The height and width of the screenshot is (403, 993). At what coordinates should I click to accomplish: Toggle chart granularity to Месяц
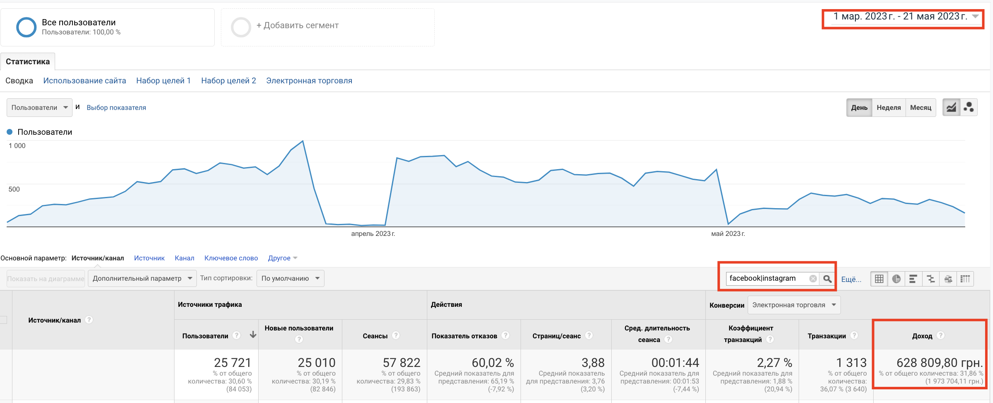tap(920, 107)
